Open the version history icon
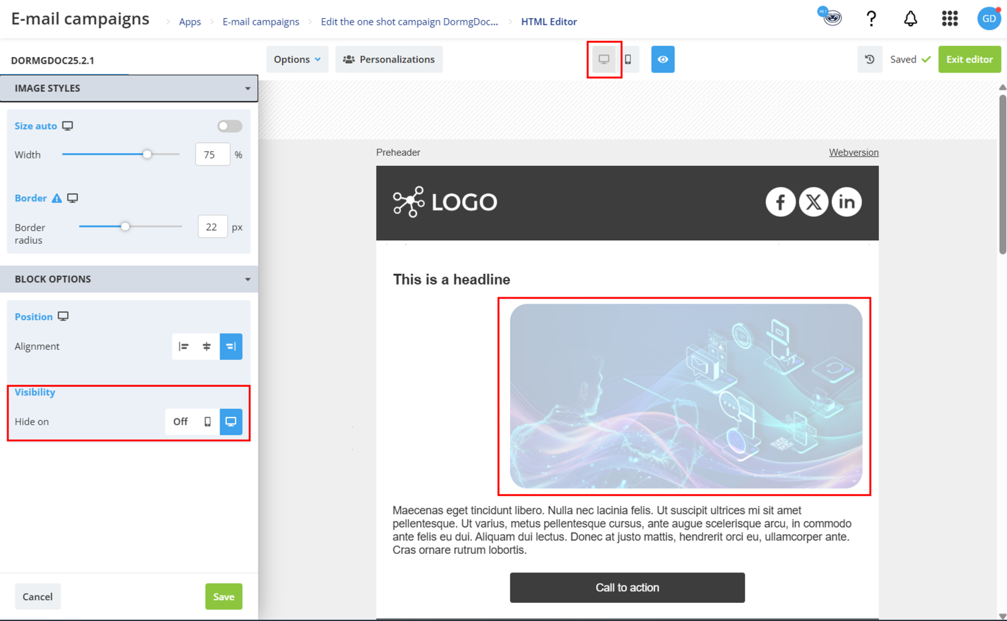This screenshot has width=1007, height=621. [869, 59]
